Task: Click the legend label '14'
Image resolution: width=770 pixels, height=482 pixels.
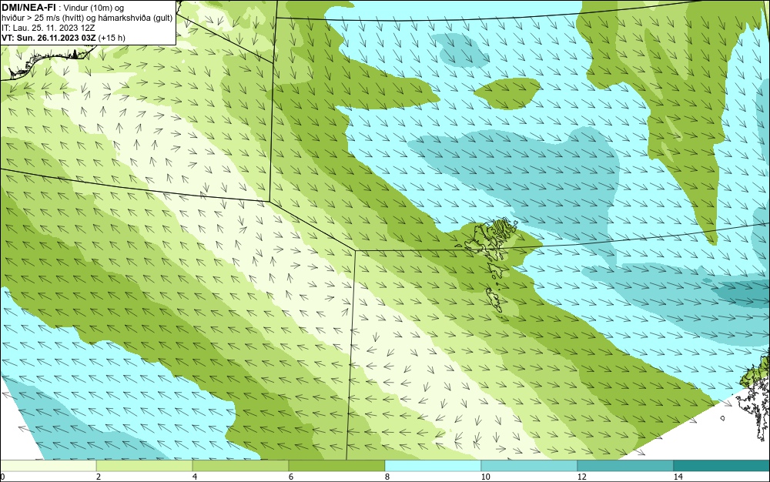Action: point(678,477)
